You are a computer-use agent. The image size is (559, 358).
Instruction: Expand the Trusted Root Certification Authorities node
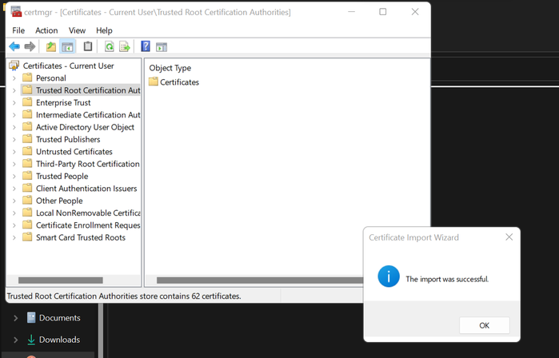(x=14, y=90)
